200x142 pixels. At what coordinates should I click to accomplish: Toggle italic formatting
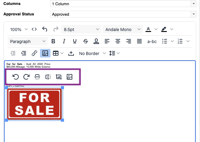64,41
